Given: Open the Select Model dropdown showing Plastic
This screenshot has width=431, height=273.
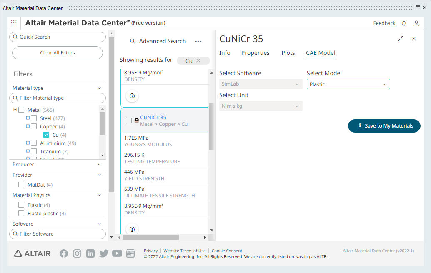Looking at the screenshot, I should (x=348, y=84).
